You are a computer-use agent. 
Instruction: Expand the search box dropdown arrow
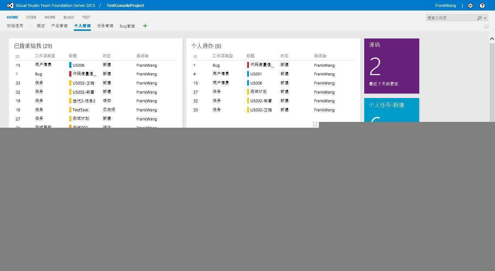tap(485, 18)
